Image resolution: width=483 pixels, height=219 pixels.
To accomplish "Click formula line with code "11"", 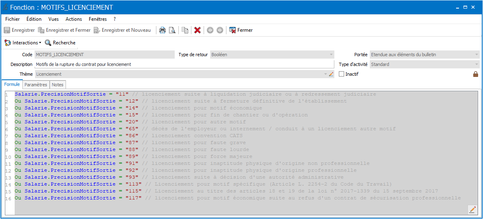I will point(195,94).
